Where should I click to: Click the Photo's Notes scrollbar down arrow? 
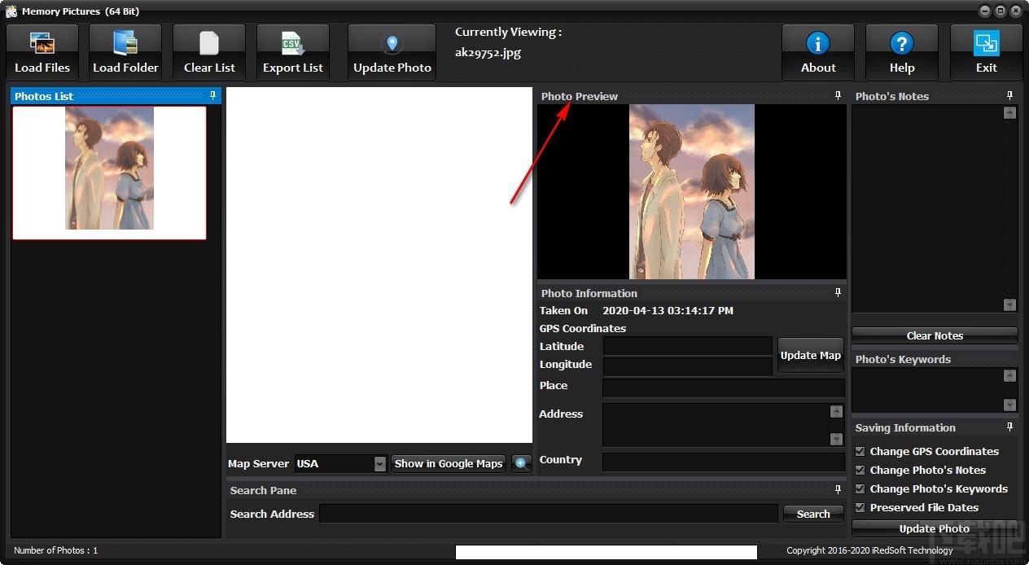[1009, 305]
